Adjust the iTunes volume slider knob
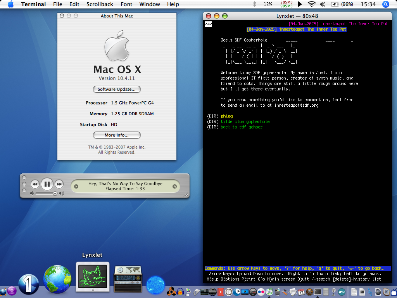Image resolution: width=397 pixels, height=298 pixels. [x=55, y=193]
